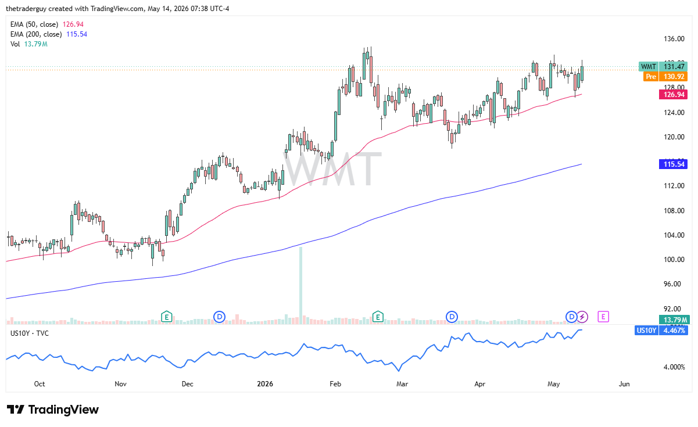The image size is (698, 427).
Task: Click the red 126.94 axis price tag
Action: [673, 94]
